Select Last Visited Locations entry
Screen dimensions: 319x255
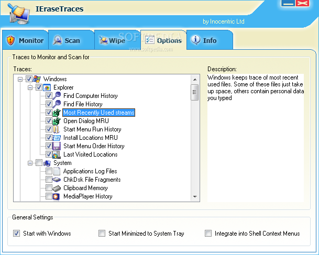tap(91, 154)
